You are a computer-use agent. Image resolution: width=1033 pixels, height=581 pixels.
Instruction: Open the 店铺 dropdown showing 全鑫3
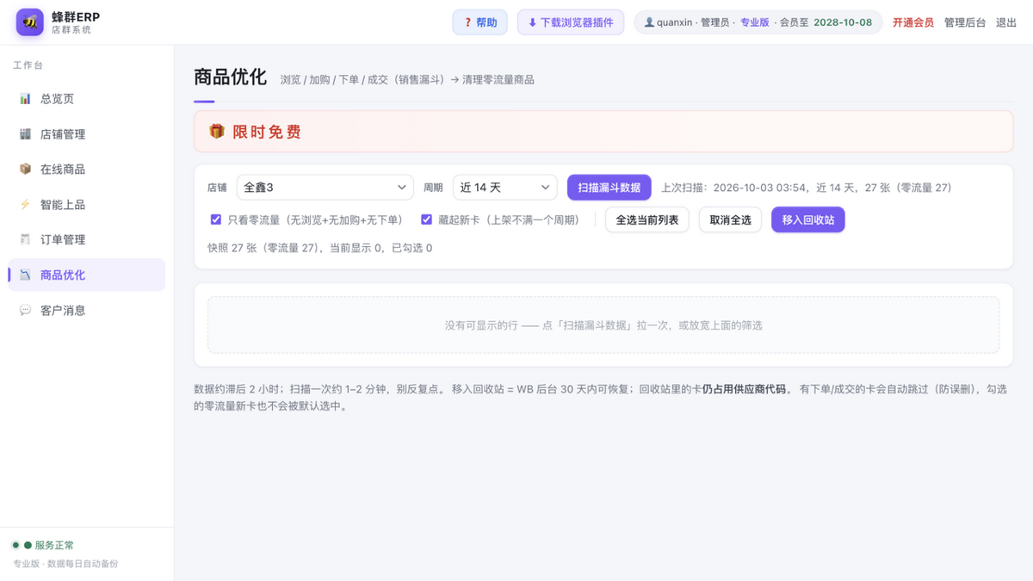point(325,187)
